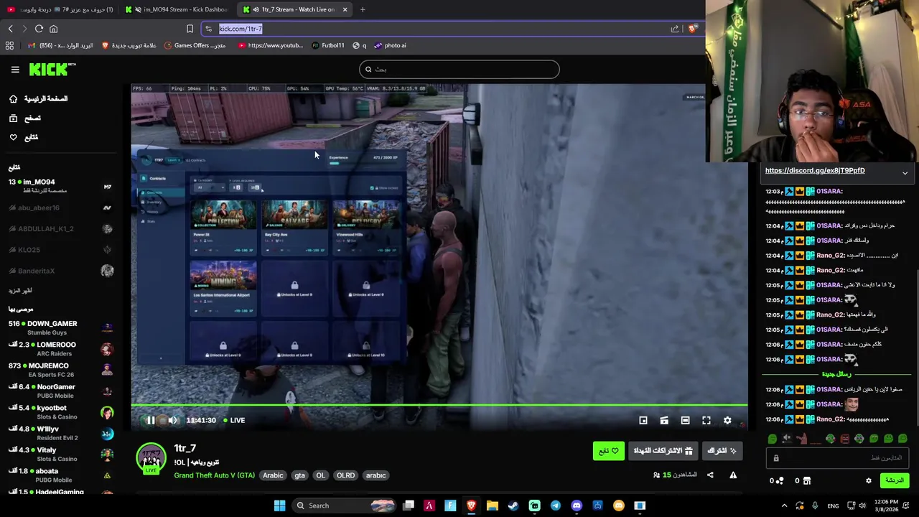
Task: Click the green stream progress bar
Action: [439, 406]
